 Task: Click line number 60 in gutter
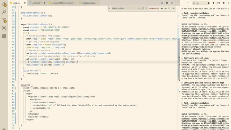pos(13,85)
